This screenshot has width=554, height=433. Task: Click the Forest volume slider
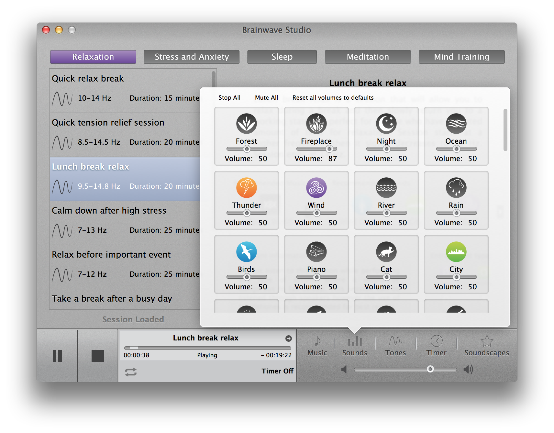click(x=247, y=149)
